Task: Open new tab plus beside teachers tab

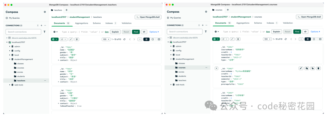Action: tap(67, 10)
